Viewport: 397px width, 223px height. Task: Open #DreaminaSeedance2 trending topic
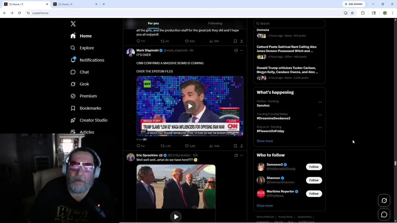274,118
